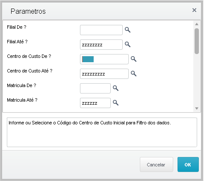The height and width of the screenshot is (181, 204).
Task: Click the help description text box
Action: 102,132
